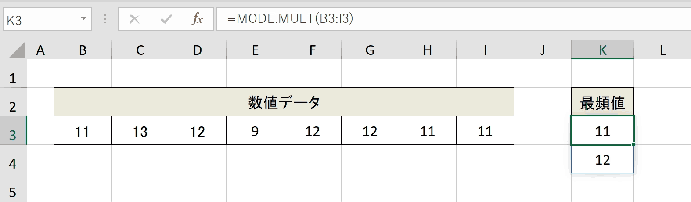Select cell K4 containing 12
691x202 pixels.
click(602, 159)
